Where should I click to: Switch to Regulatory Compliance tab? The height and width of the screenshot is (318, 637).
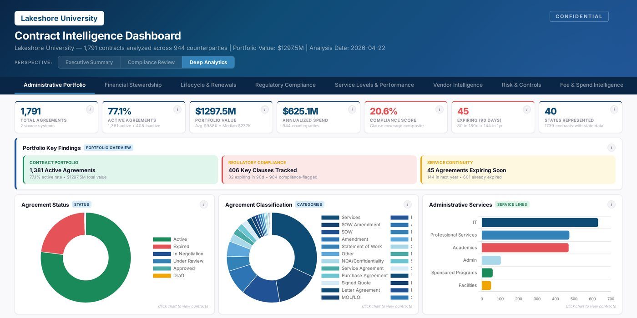285,85
